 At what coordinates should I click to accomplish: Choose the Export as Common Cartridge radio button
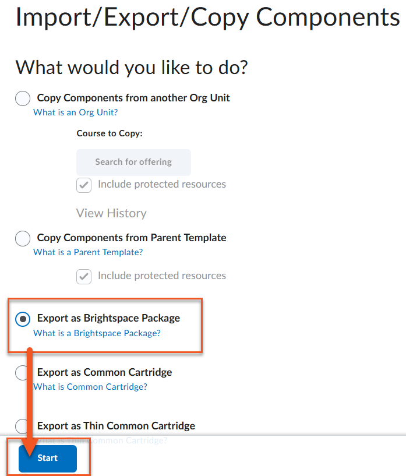point(22,373)
